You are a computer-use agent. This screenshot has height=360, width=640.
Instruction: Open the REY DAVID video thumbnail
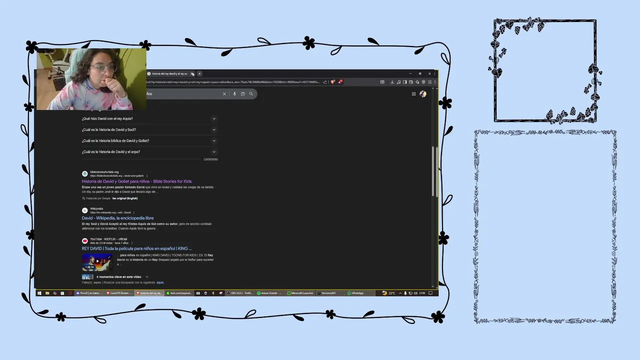click(97, 262)
